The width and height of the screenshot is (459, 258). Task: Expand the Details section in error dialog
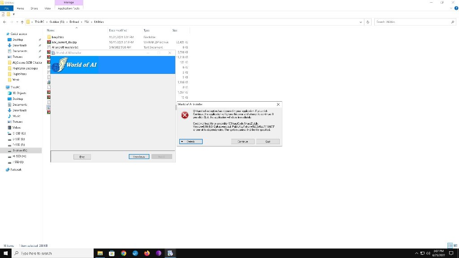point(191,142)
